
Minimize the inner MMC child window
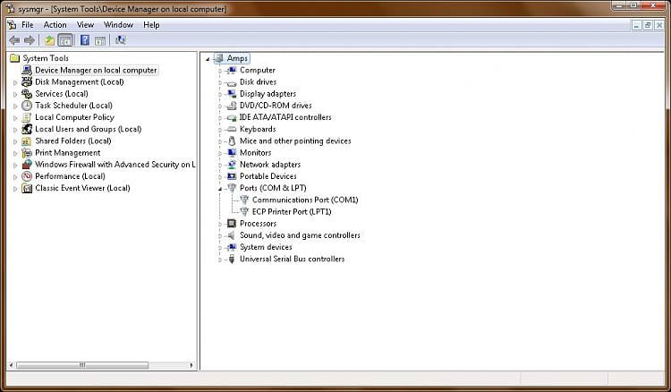pos(637,25)
